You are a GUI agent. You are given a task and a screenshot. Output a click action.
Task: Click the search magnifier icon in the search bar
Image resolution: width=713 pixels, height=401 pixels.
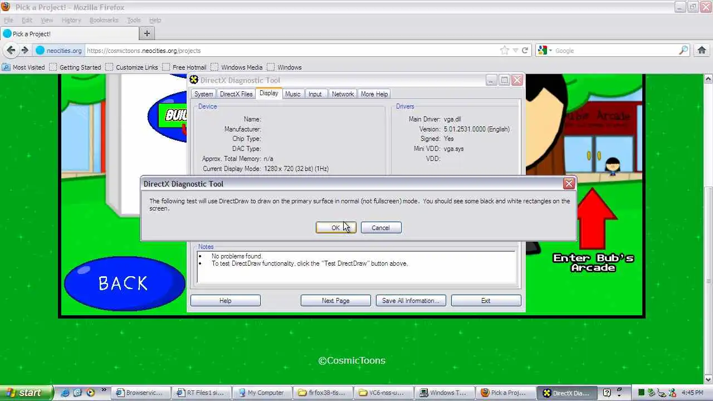tap(683, 50)
